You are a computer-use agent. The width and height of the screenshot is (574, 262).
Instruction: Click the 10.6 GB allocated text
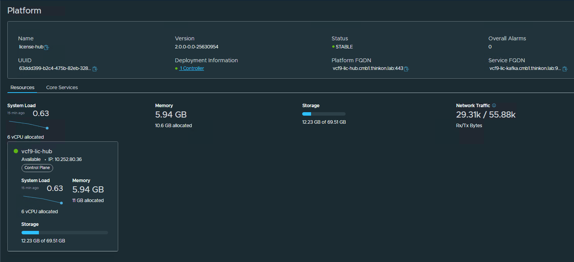pos(173,126)
